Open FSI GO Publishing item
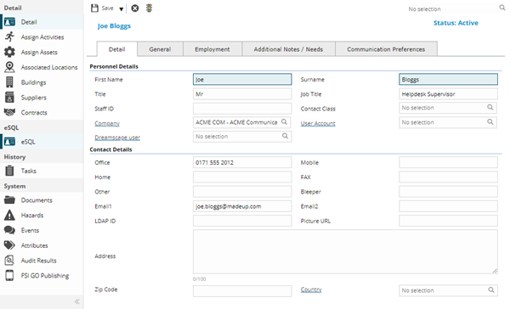Viewport: 510px width, 309px height. 42,276
